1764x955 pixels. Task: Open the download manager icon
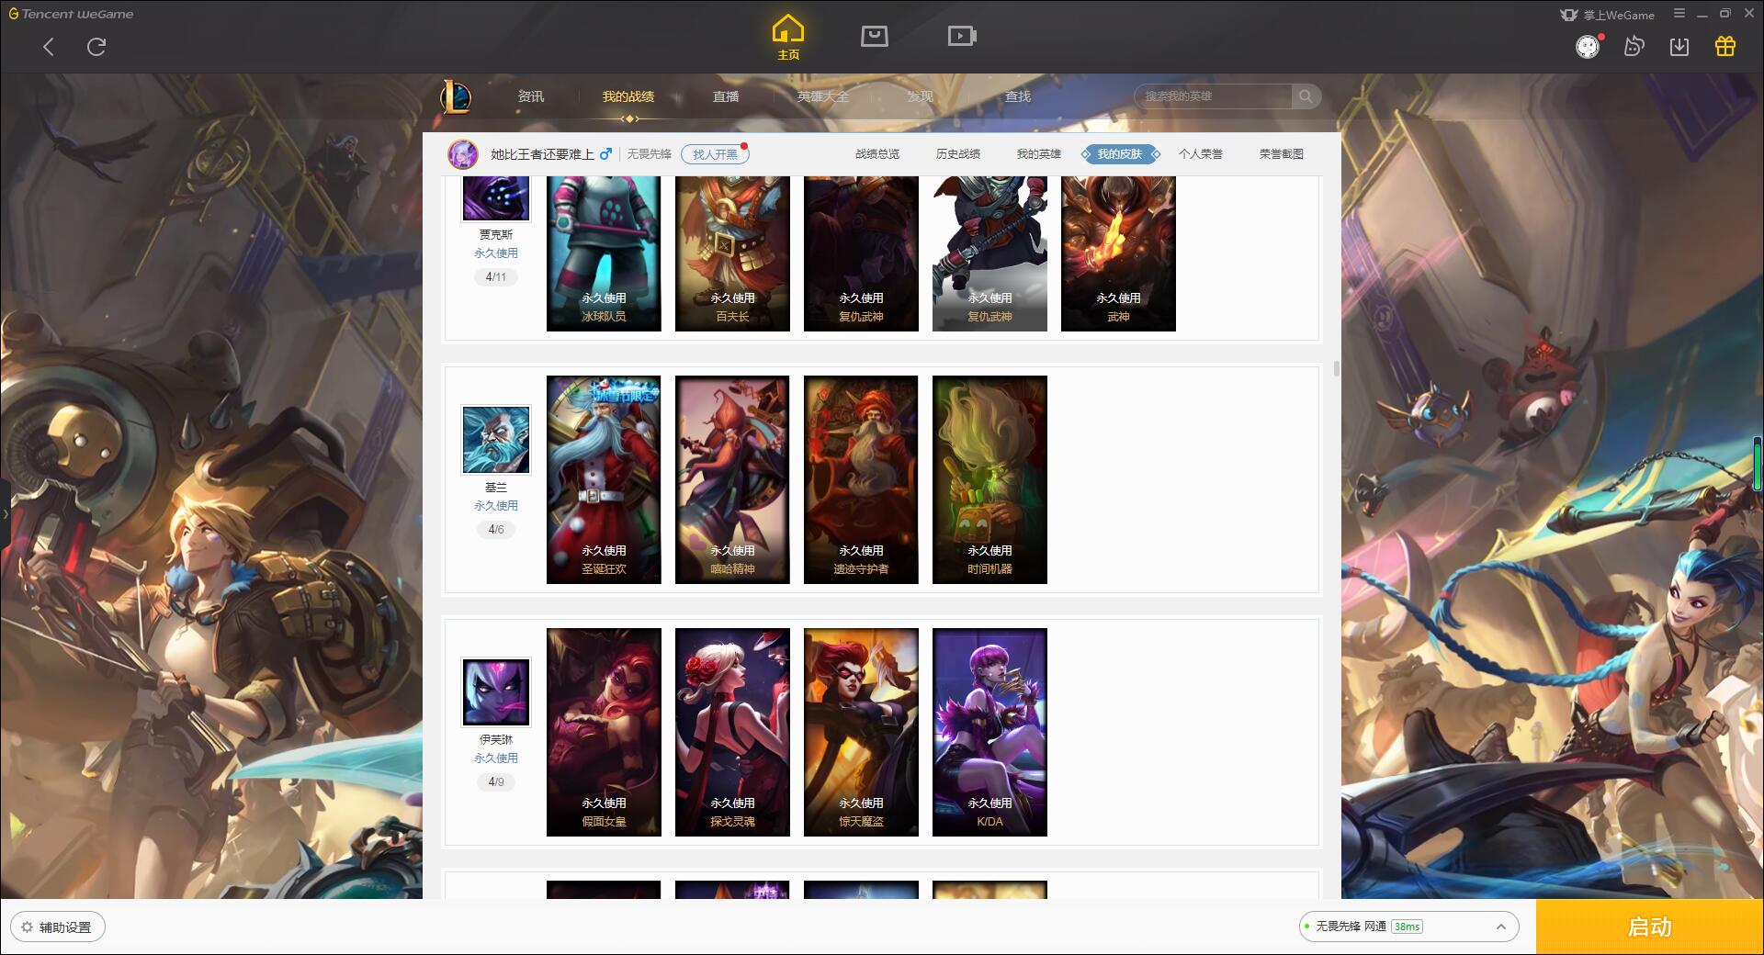tap(1679, 46)
